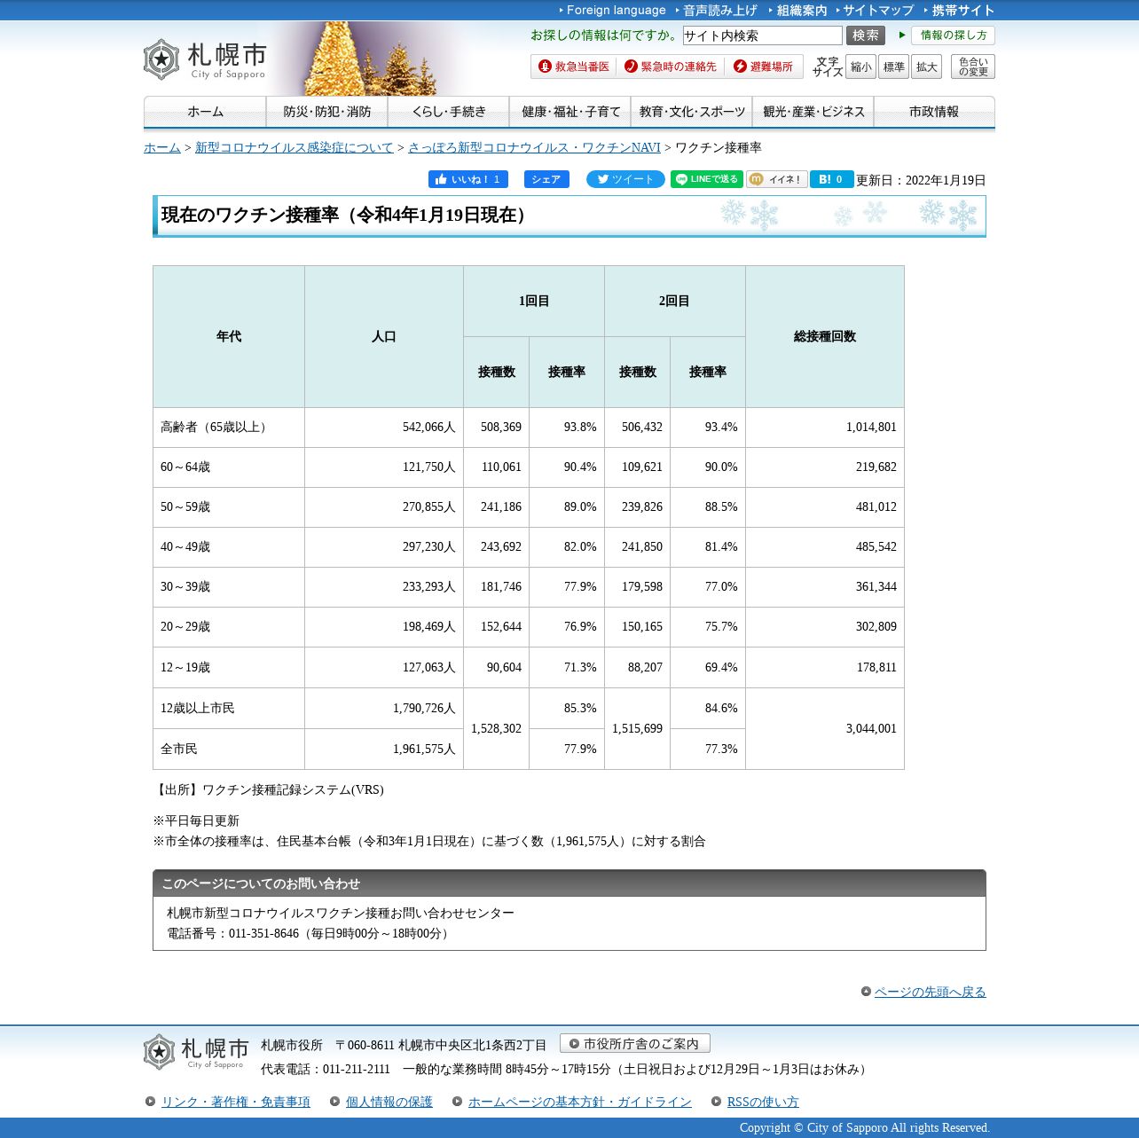Click the Facebook Like button
The width and height of the screenshot is (1139, 1138).
[467, 179]
